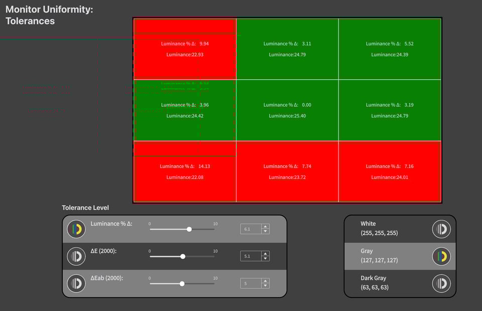This screenshot has width=482, height=311.
Task: Click the ΔEab (2000) slider handle
Action: point(182,284)
